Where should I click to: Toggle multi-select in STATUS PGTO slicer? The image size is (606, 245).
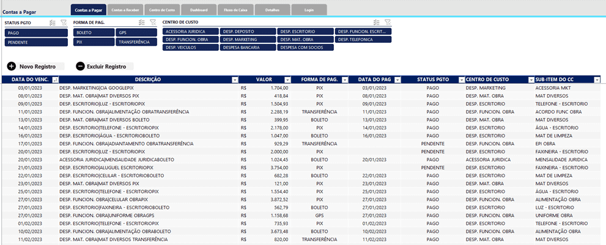[x=53, y=23]
